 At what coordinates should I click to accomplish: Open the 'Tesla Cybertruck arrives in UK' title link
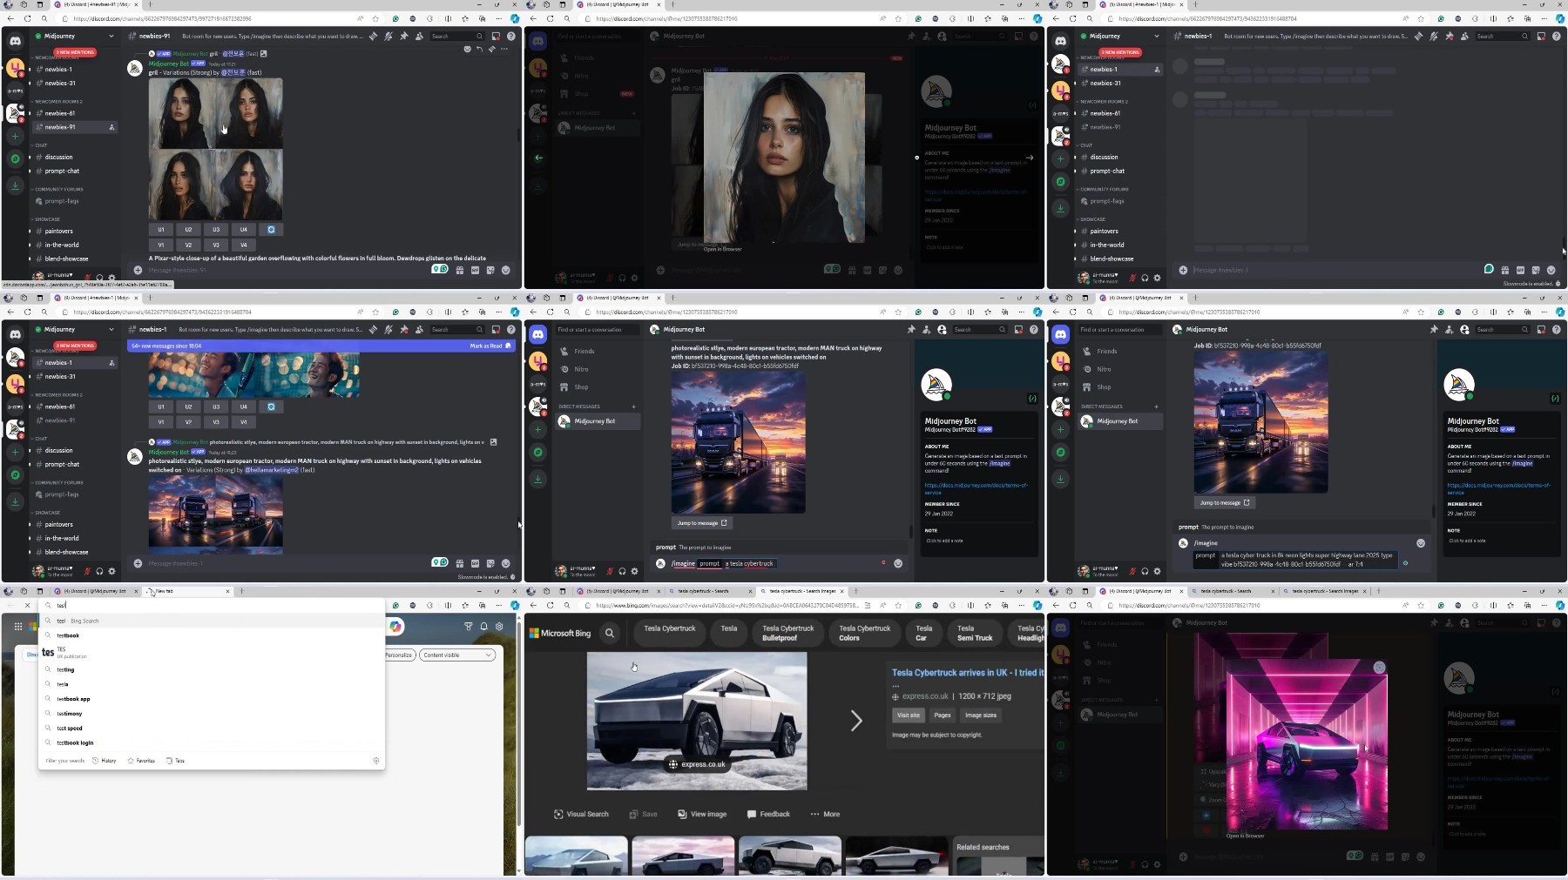(967, 672)
